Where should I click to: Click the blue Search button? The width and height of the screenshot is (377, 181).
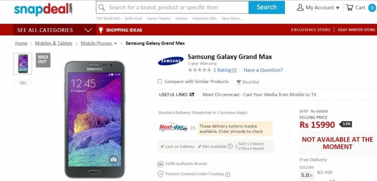(x=267, y=7)
